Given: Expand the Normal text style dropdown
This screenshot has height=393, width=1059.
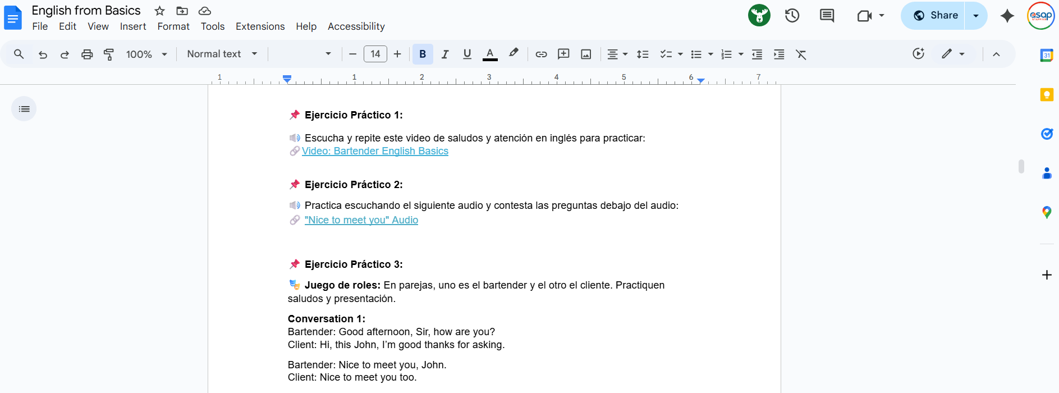Looking at the screenshot, I should (222, 54).
